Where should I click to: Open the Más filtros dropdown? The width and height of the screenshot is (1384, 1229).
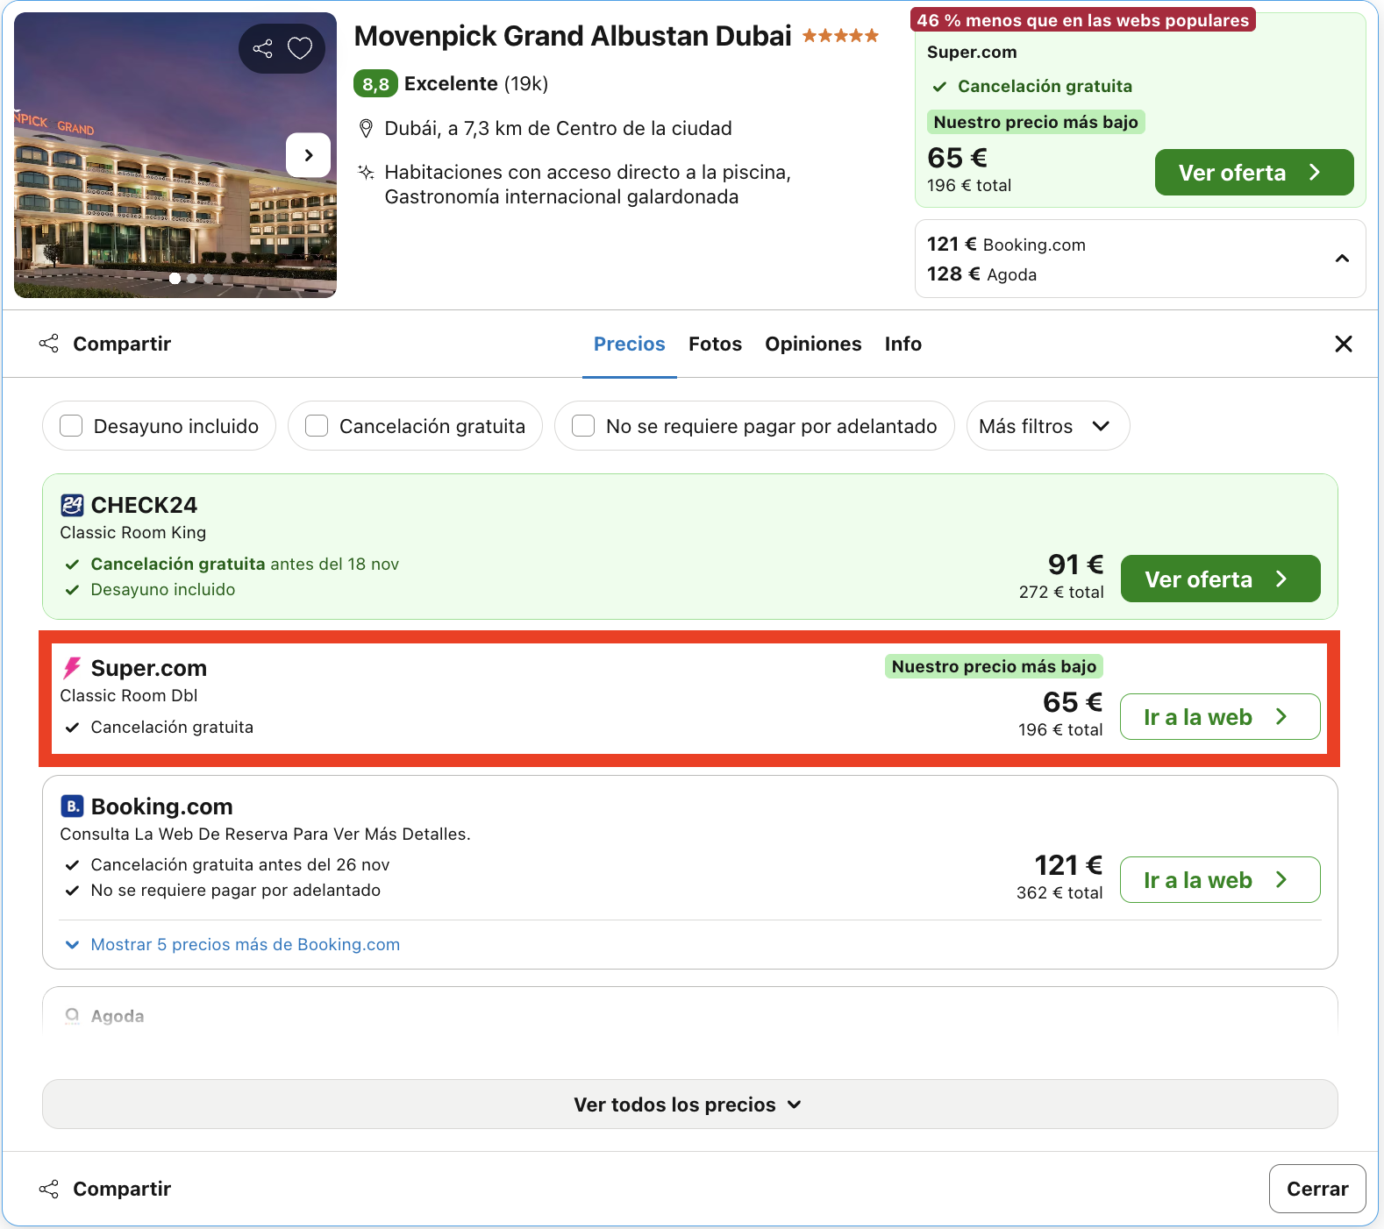pos(1048,426)
